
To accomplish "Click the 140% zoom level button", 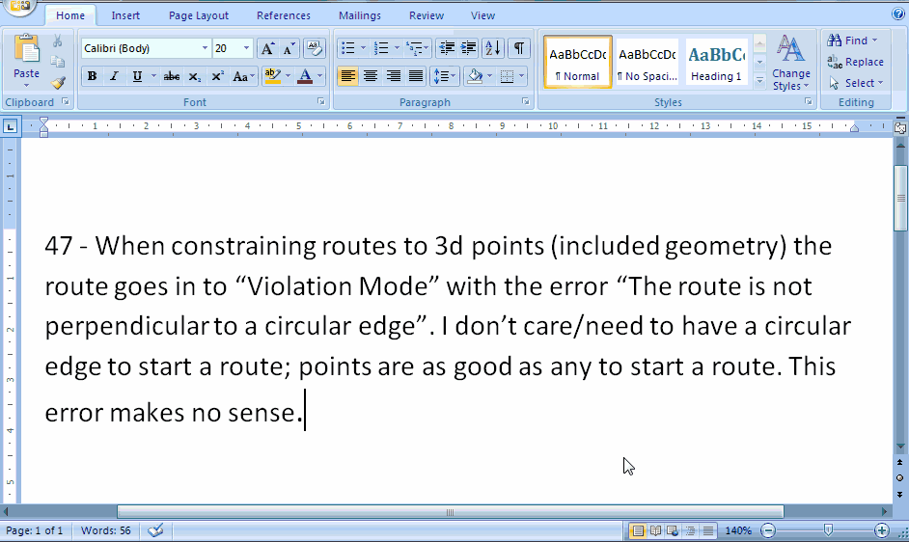I will point(738,530).
